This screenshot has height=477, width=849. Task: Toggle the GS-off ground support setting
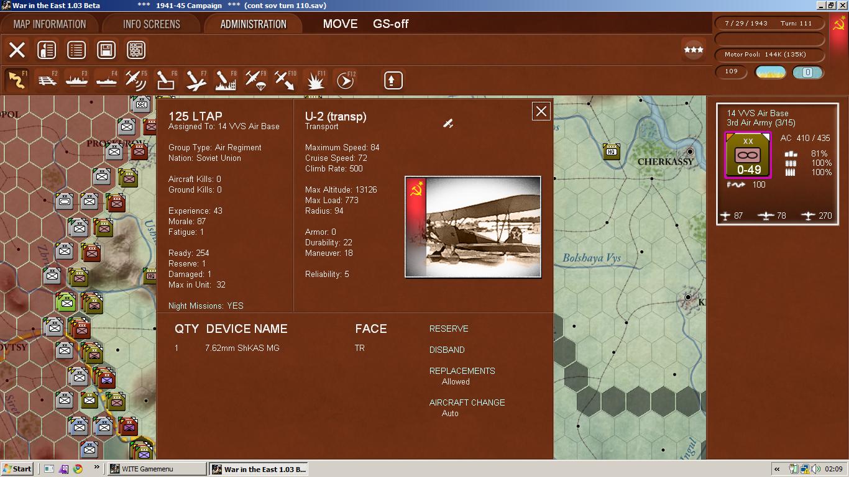pos(390,24)
